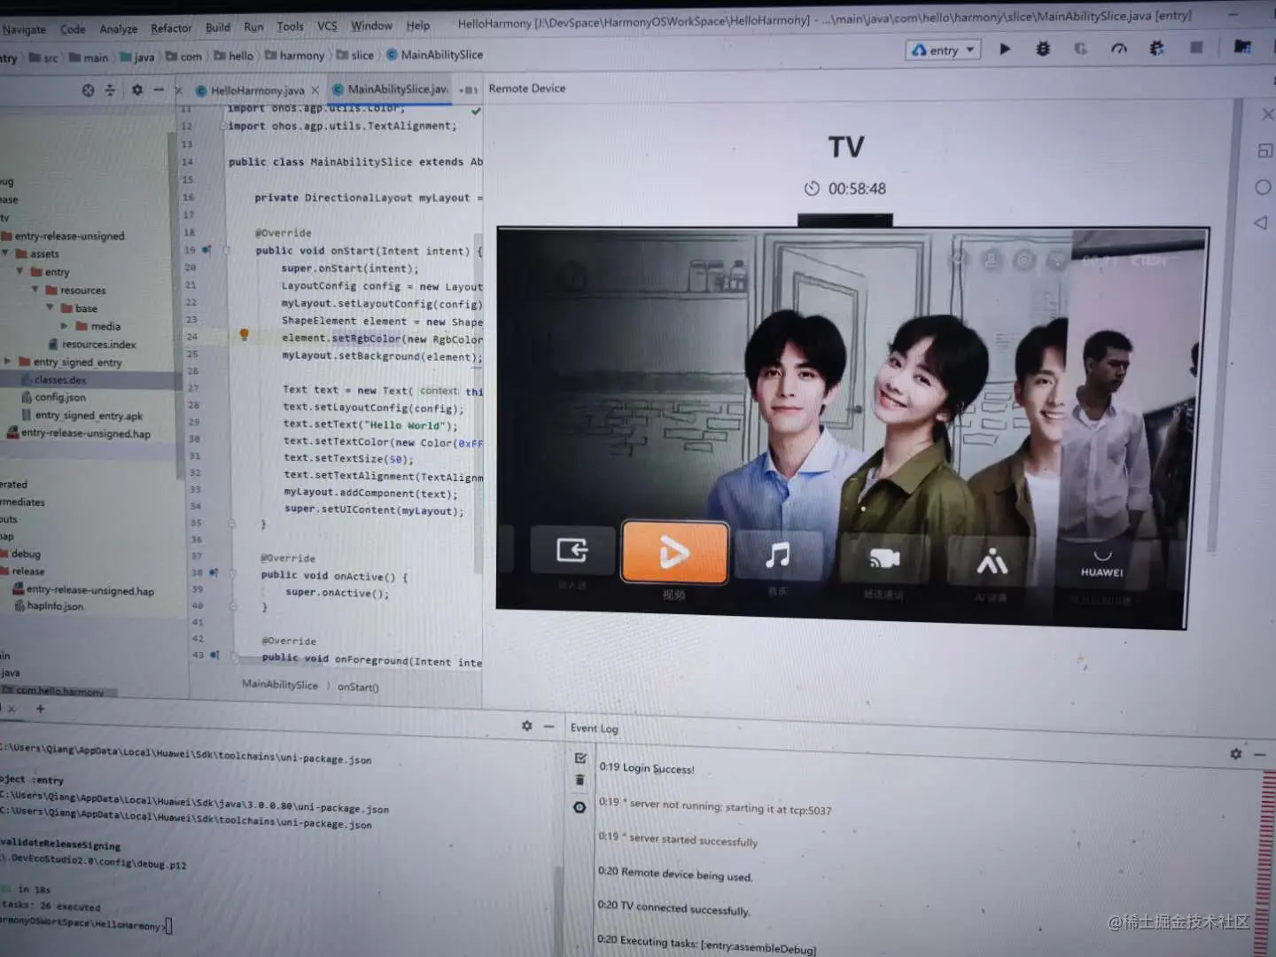This screenshot has height=957, width=1276.
Task: Click the emulator back triangle button
Action: tap(1260, 222)
